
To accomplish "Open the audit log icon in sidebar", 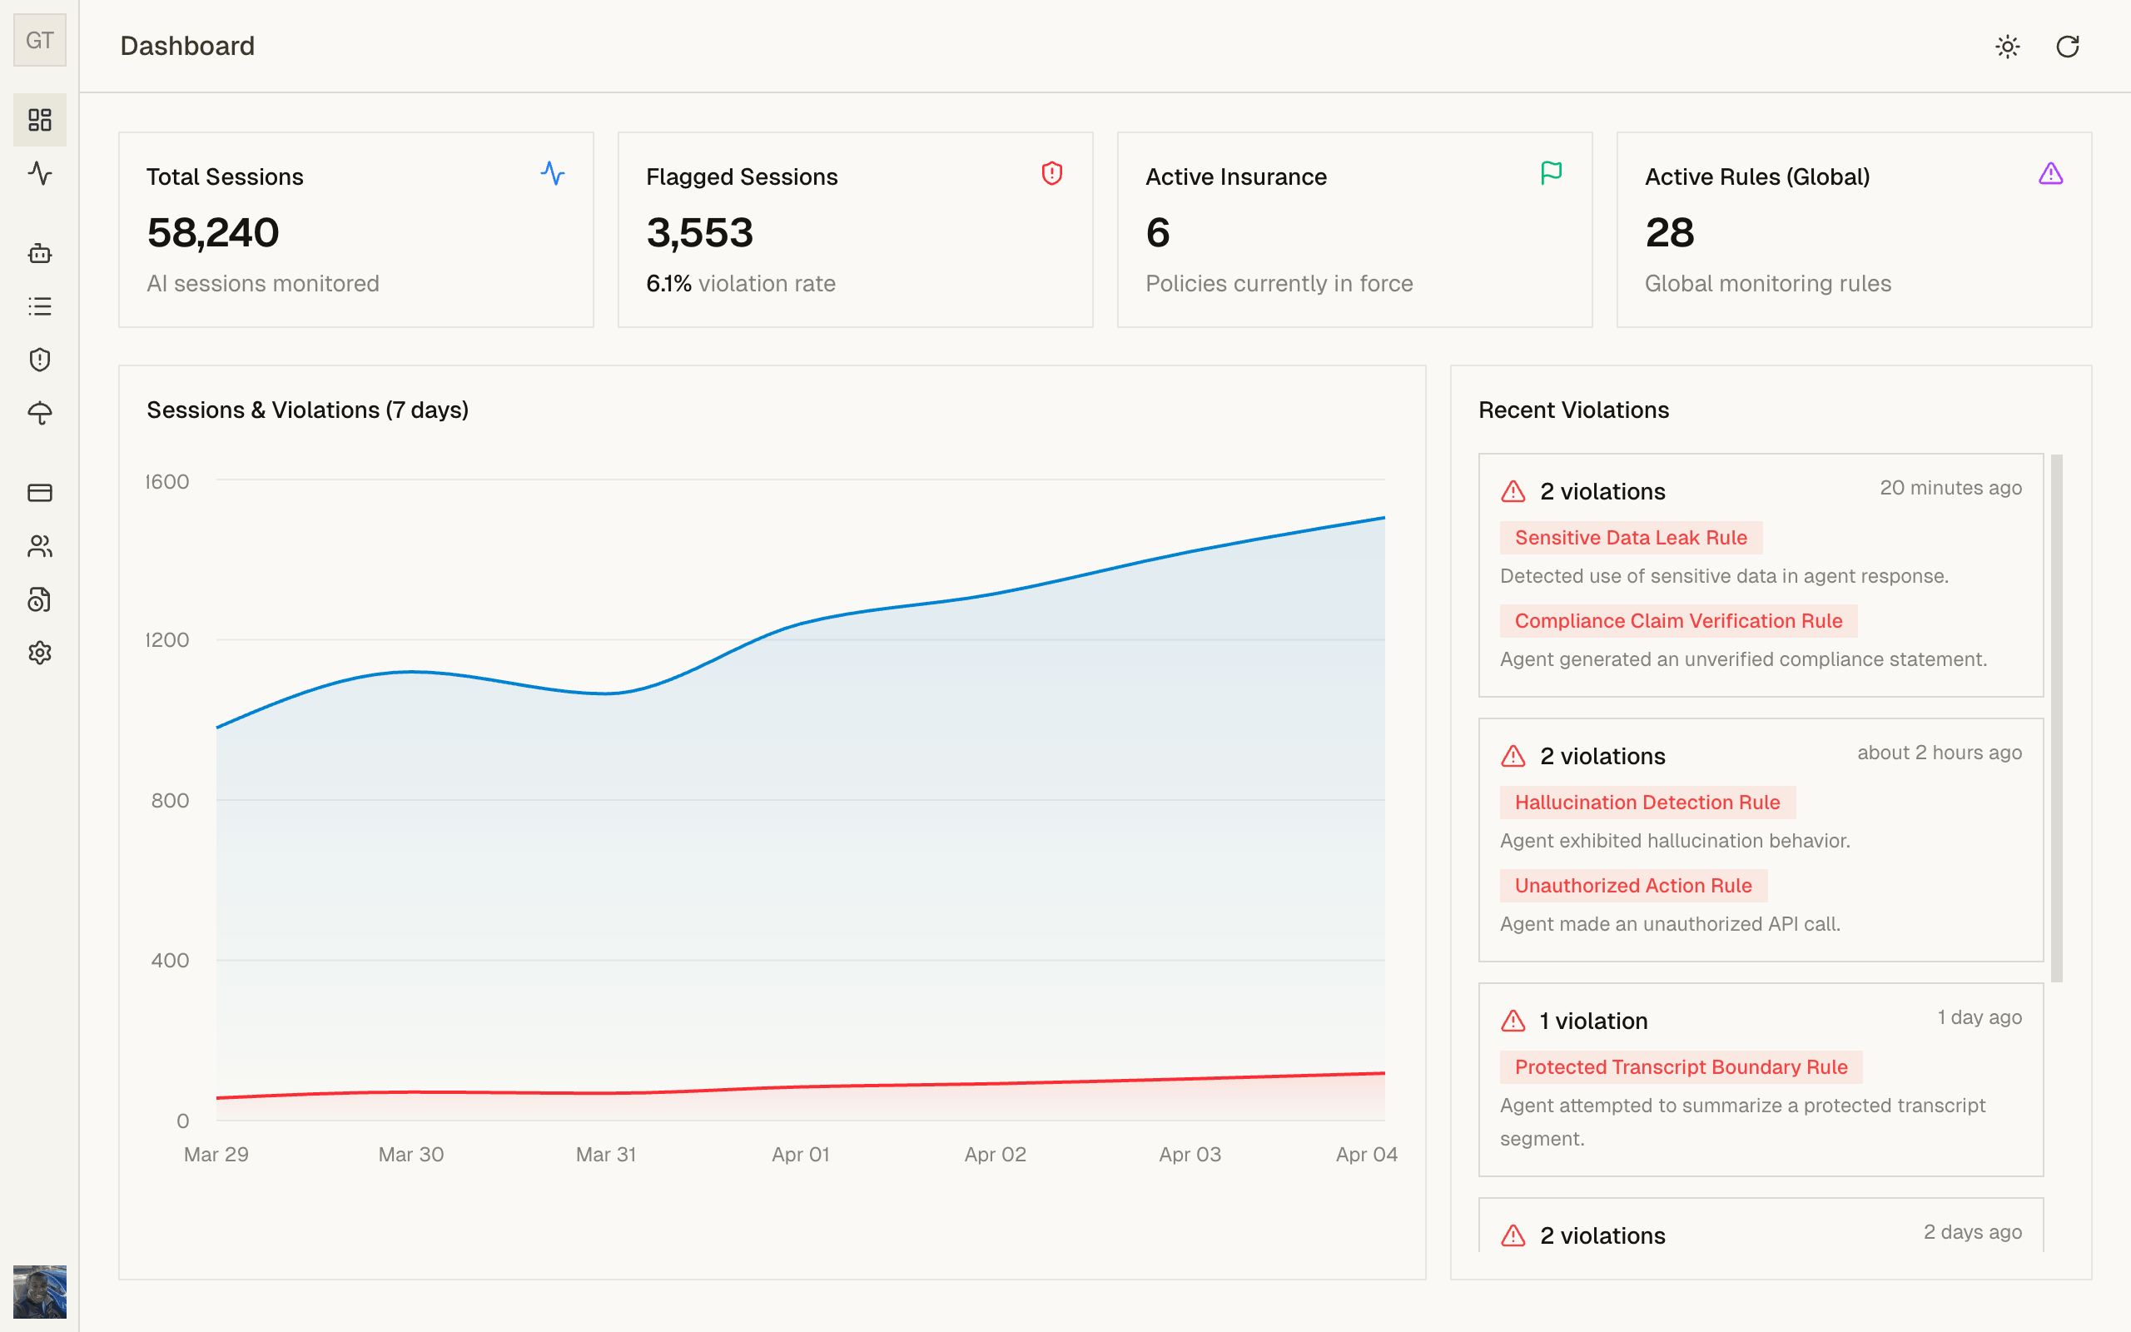I will tap(40, 600).
